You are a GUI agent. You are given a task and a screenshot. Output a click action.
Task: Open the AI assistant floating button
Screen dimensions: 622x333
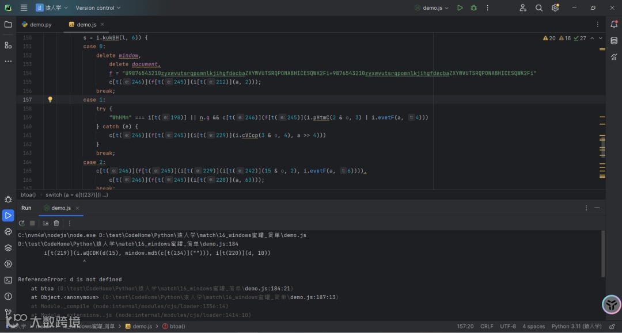[x=611, y=304]
